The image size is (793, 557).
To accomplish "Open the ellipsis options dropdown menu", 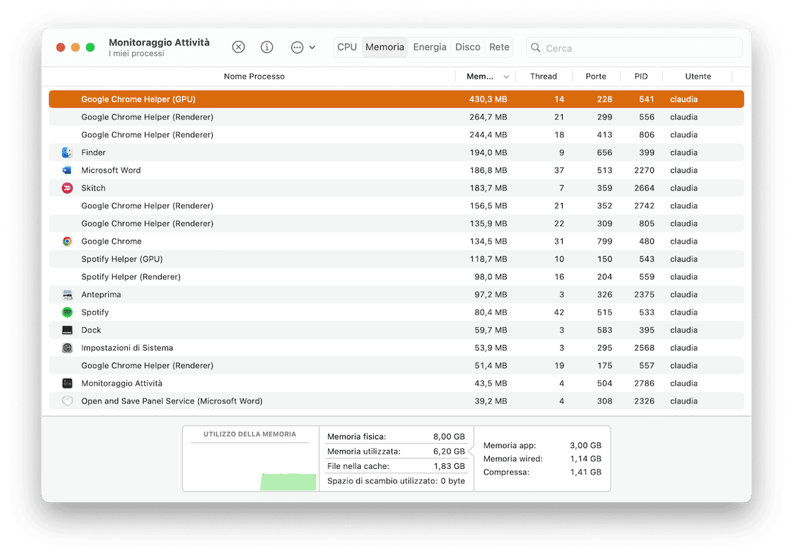I will [x=303, y=47].
